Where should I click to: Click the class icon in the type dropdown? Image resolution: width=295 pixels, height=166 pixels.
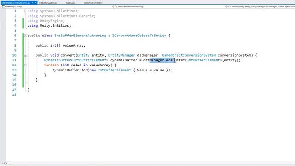[116, 6]
